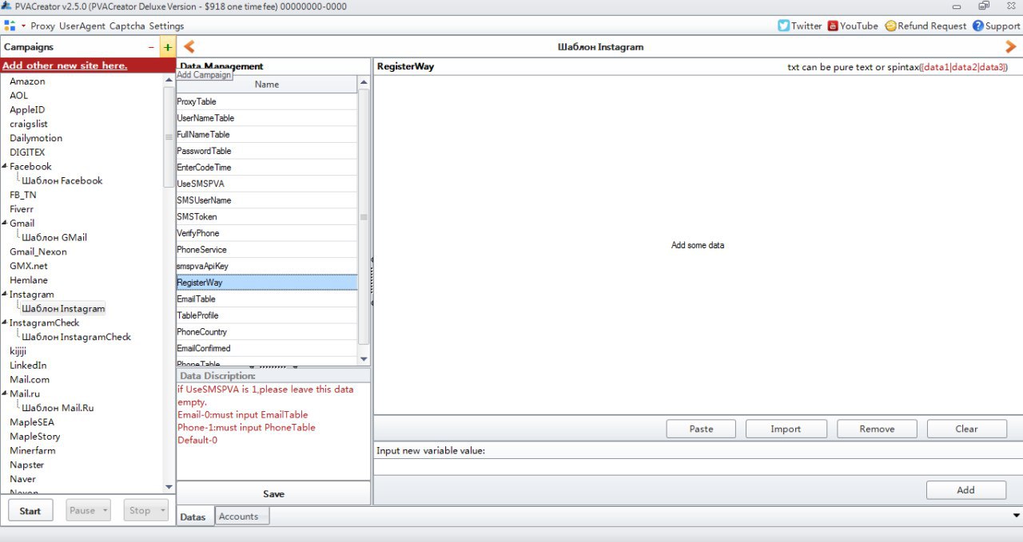Click the Paste button

[701, 429]
